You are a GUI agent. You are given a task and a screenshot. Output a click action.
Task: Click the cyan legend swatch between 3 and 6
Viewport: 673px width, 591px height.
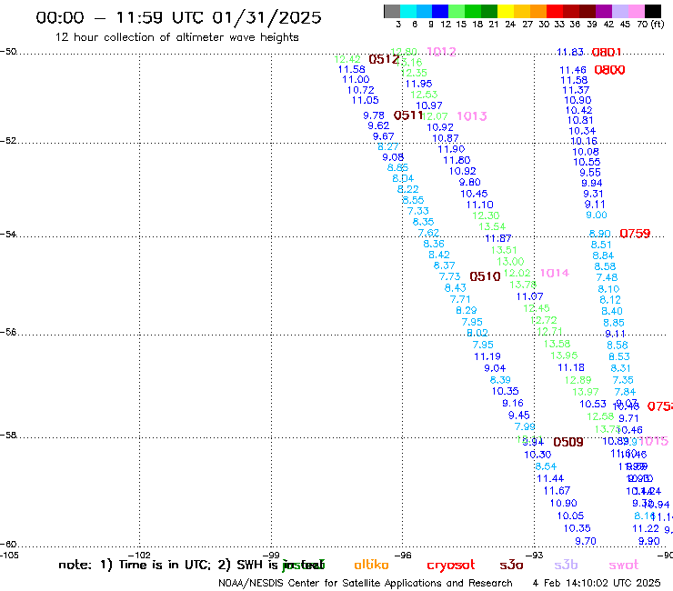(408, 11)
